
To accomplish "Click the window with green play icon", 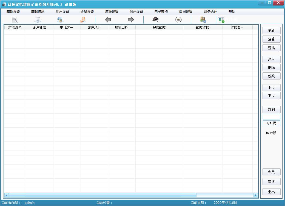I will click(x=221, y=20).
